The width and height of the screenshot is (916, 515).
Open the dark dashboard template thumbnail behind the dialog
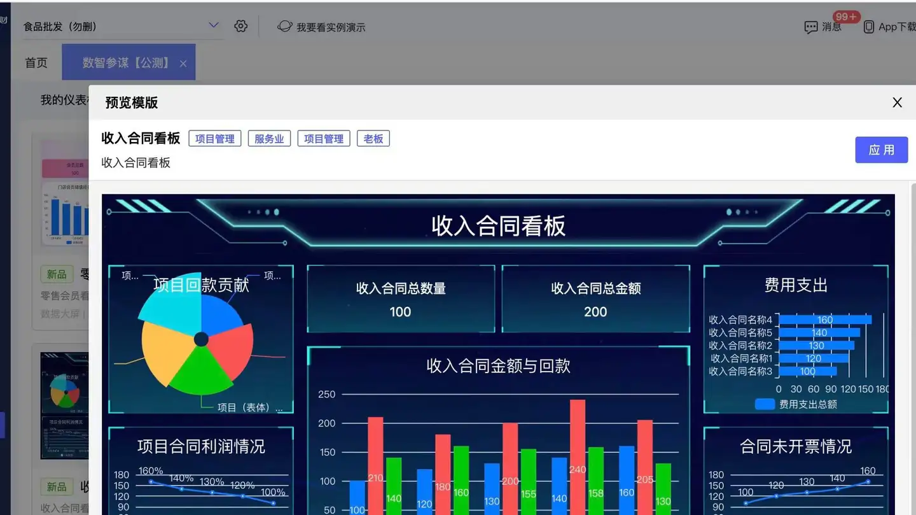coord(65,406)
